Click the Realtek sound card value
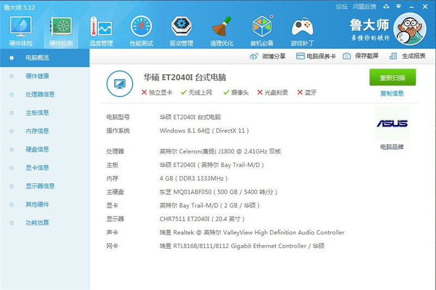436x290 pixels. click(x=252, y=232)
